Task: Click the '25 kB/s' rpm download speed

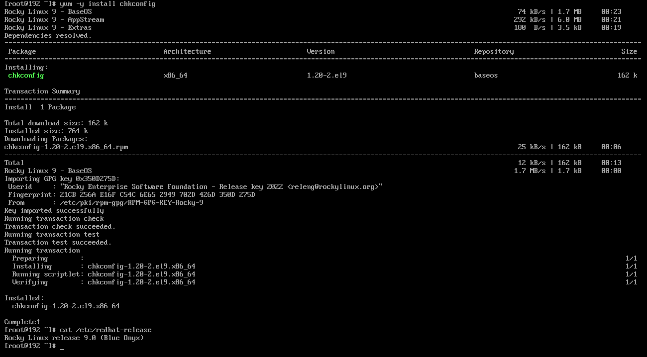Action: [532, 147]
